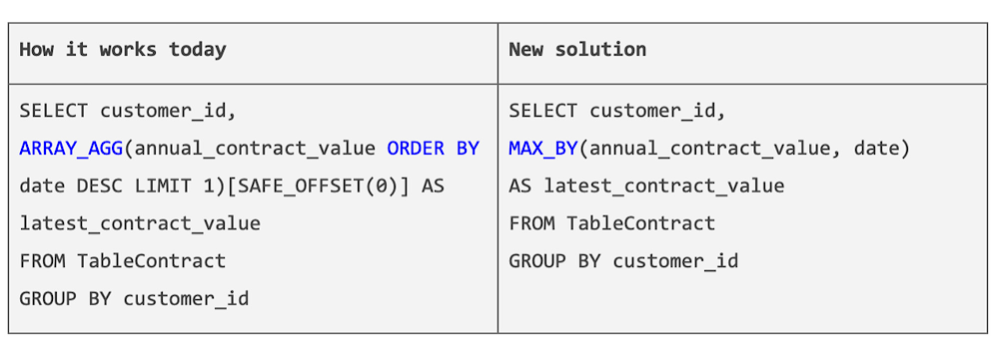
Task: Click the blue ORDER BY keyword
Action: pyautogui.click(x=434, y=149)
